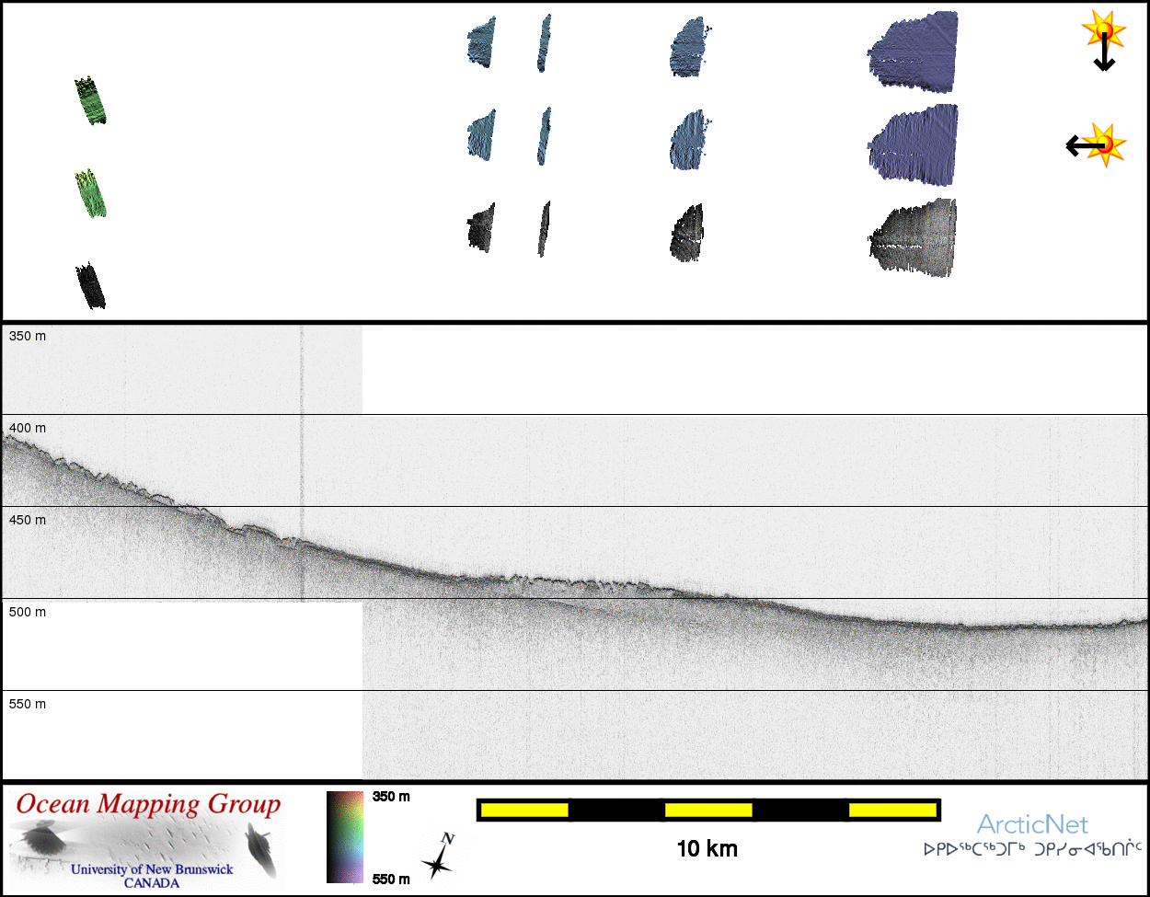Click the 450 m depth label on profile
The image size is (1150, 897).
coord(28,521)
